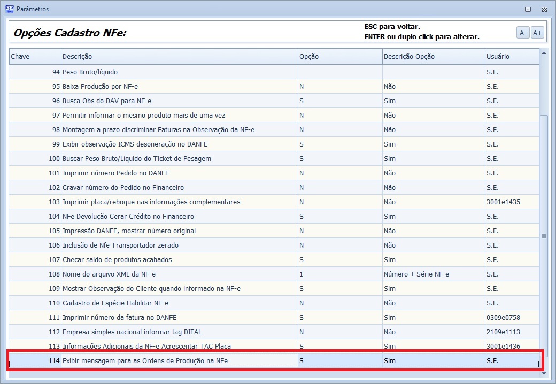Click the A- decrease font size button
The height and width of the screenshot is (384, 556).
click(523, 33)
